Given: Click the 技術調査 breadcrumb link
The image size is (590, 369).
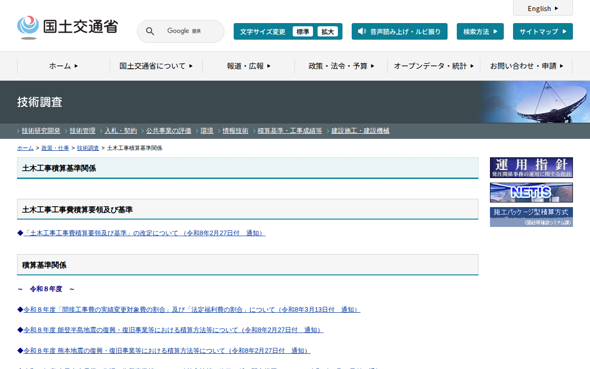Looking at the screenshot, I should [88, 148].
